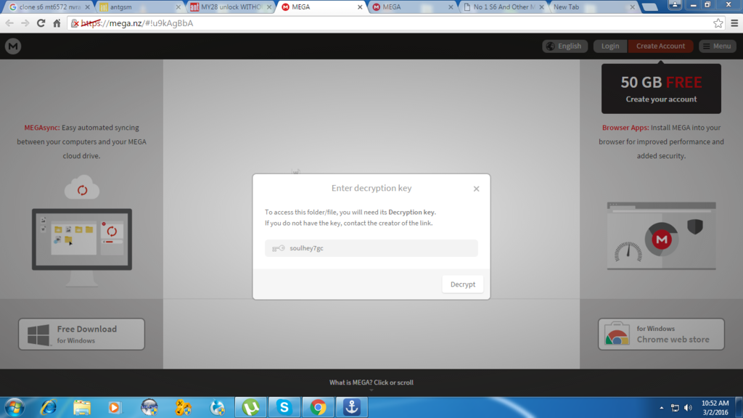
Task: Close the New Tab tab
Action: pos(632,7)
